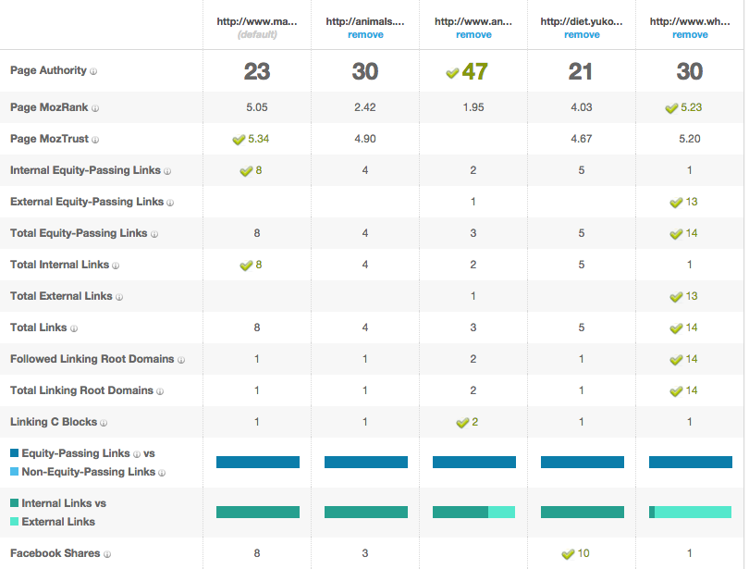Click the http://www.ma... default column header

pos(257,21)
